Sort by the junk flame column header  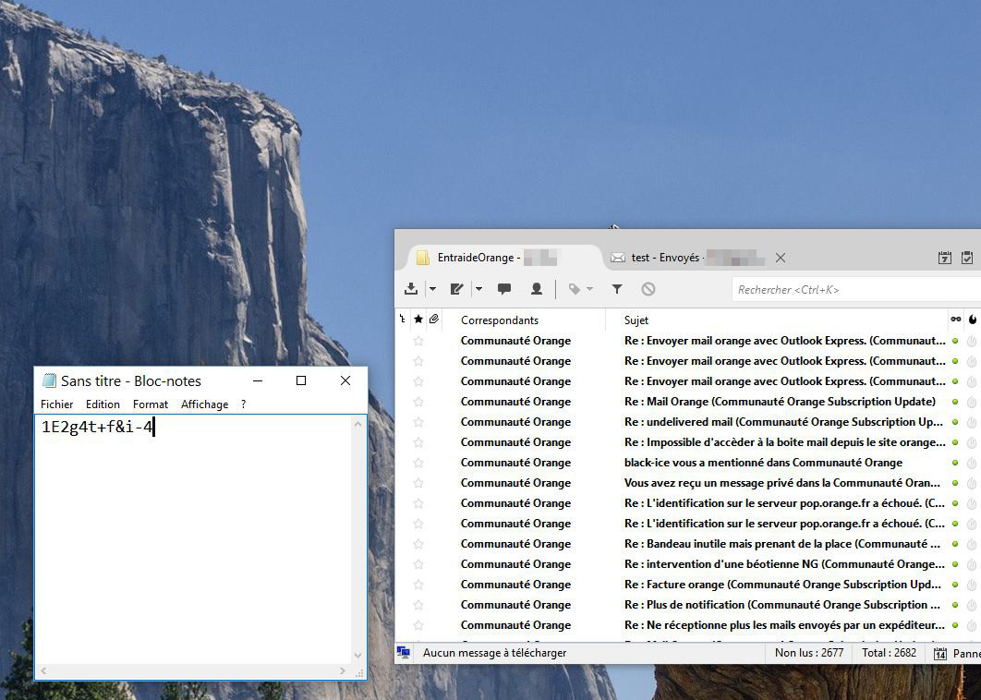[x=973, y=320]
